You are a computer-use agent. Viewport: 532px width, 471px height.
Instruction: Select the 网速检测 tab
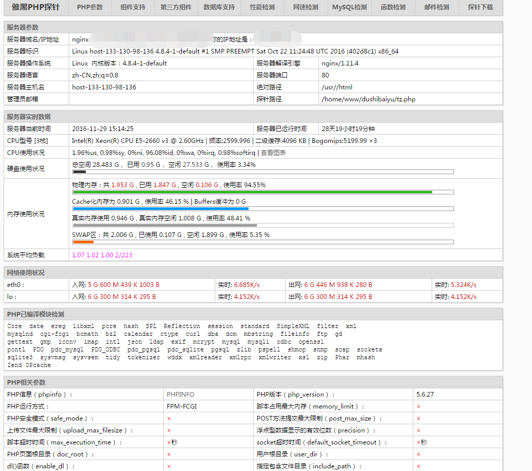point(306,7)
